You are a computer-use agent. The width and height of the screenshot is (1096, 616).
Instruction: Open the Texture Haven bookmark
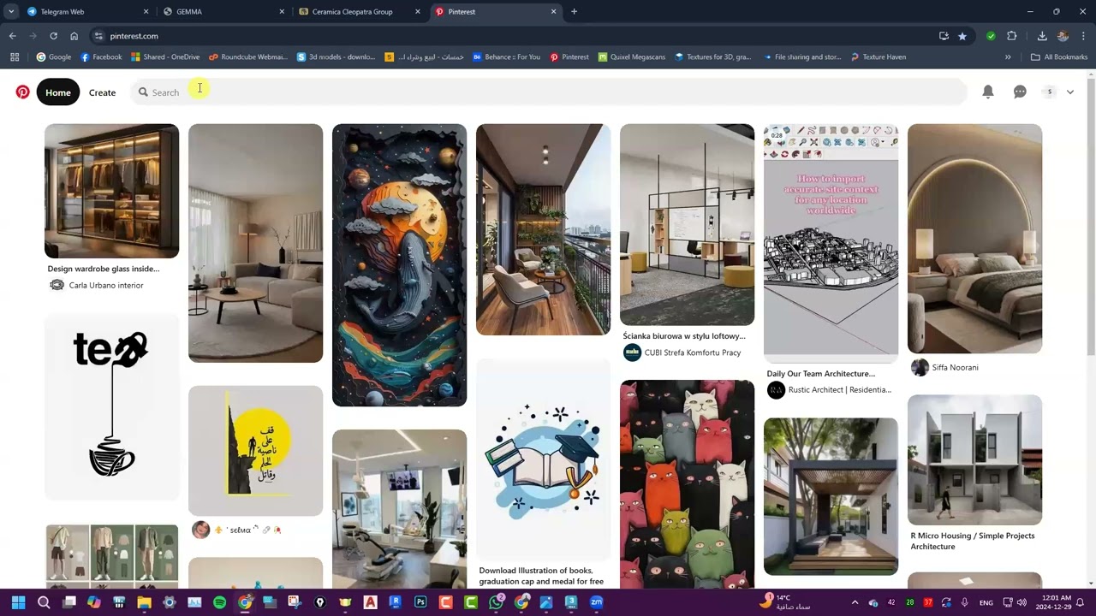coord(879,57)
